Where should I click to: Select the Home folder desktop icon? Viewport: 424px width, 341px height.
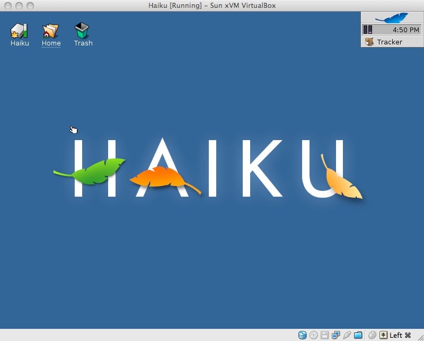(50, 31)
